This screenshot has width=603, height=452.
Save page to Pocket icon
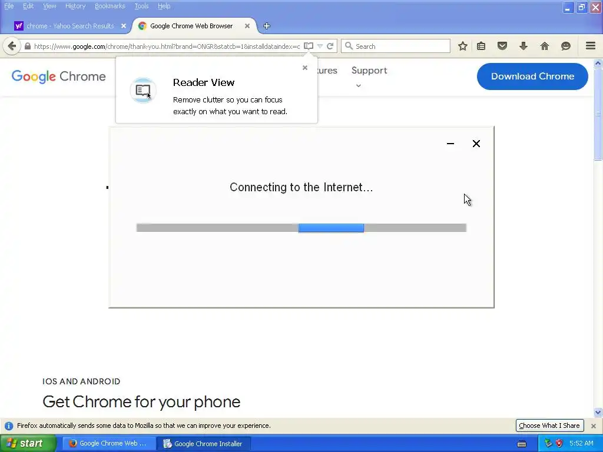point(502,46)
